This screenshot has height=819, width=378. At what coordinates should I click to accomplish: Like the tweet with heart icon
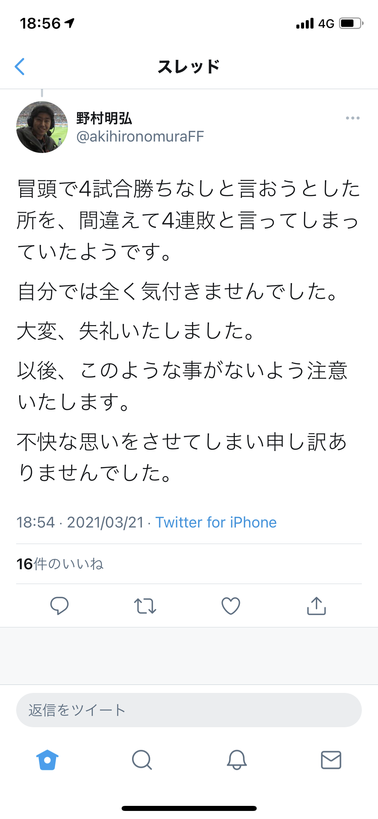[x=231, y=606]
